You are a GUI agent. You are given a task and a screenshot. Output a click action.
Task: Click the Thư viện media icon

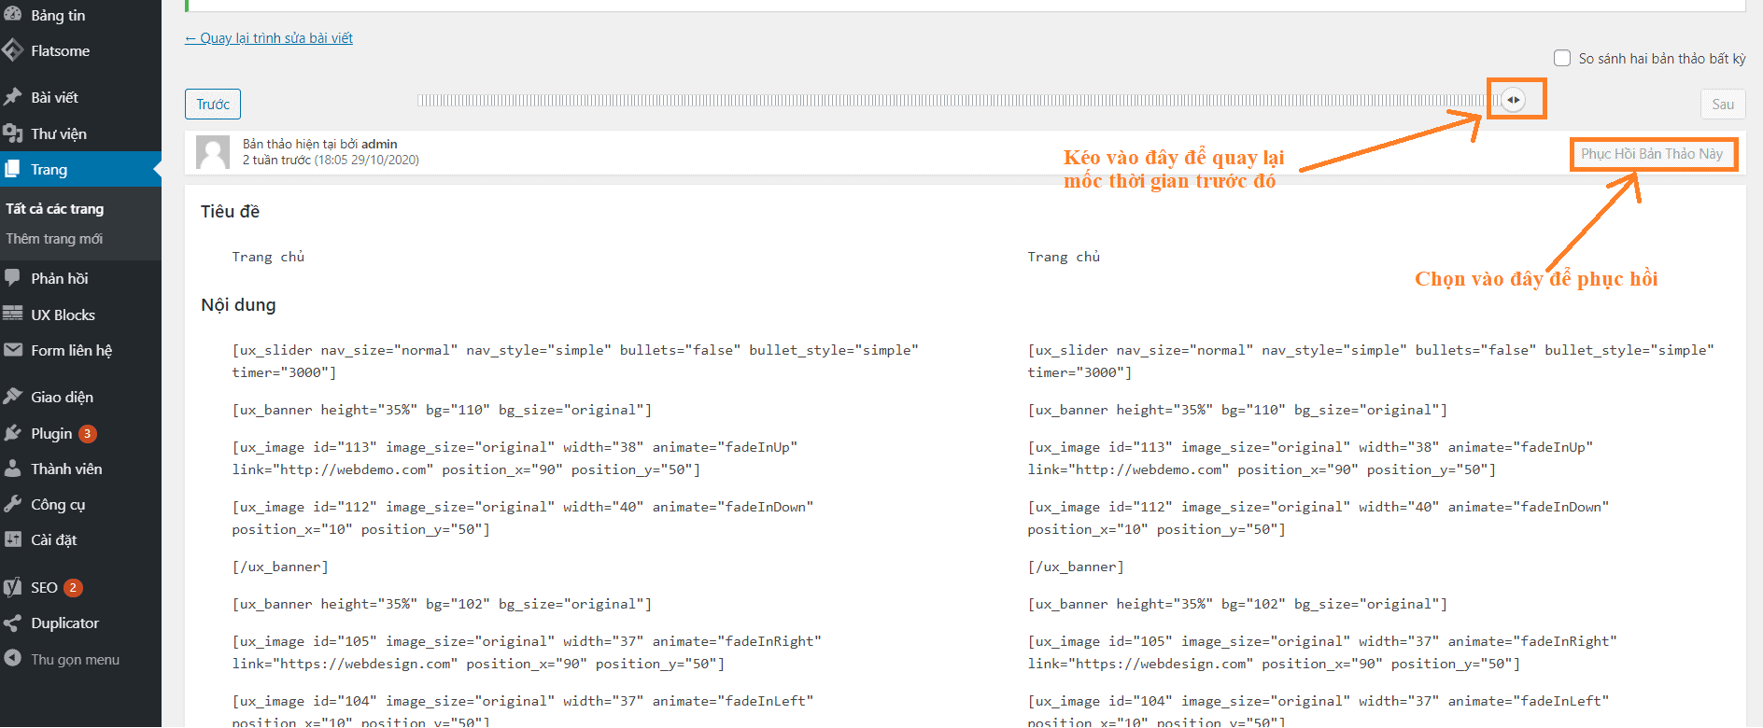pos(12,133)
